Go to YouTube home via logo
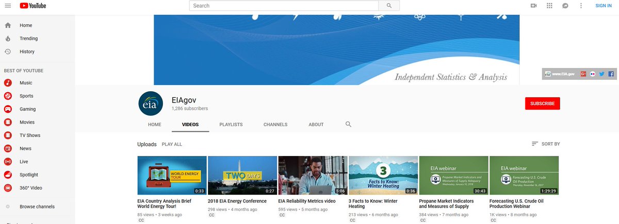 33,6
